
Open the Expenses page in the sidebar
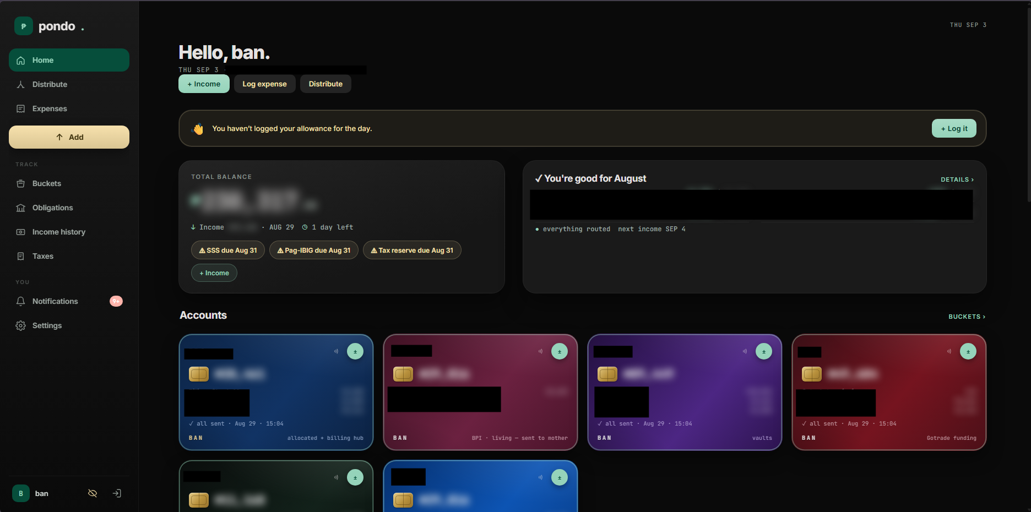click(x=69, y=108)
